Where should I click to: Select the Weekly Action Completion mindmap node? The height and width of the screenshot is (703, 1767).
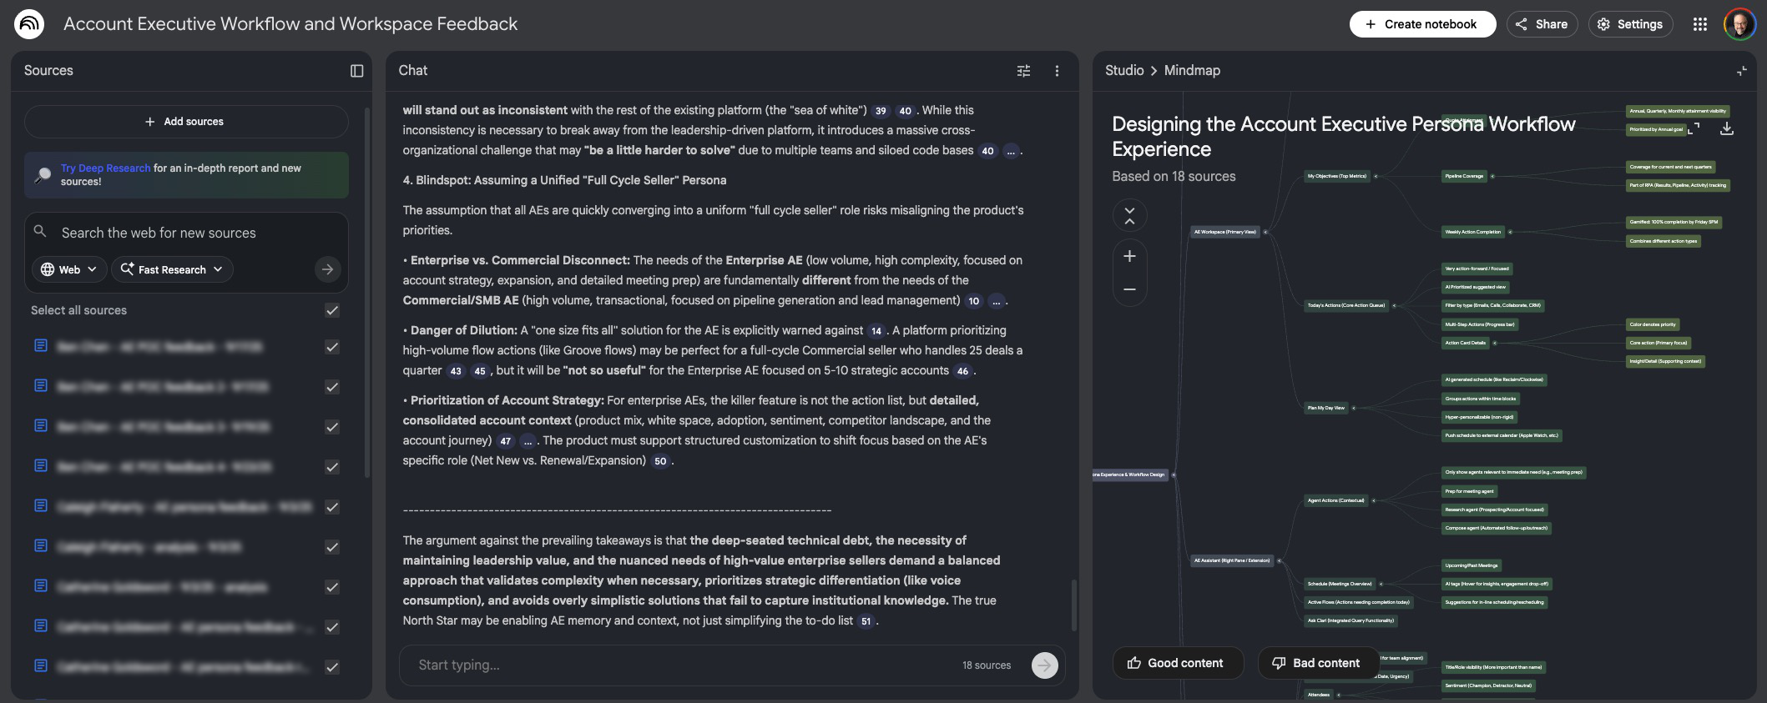[1473, 232]
